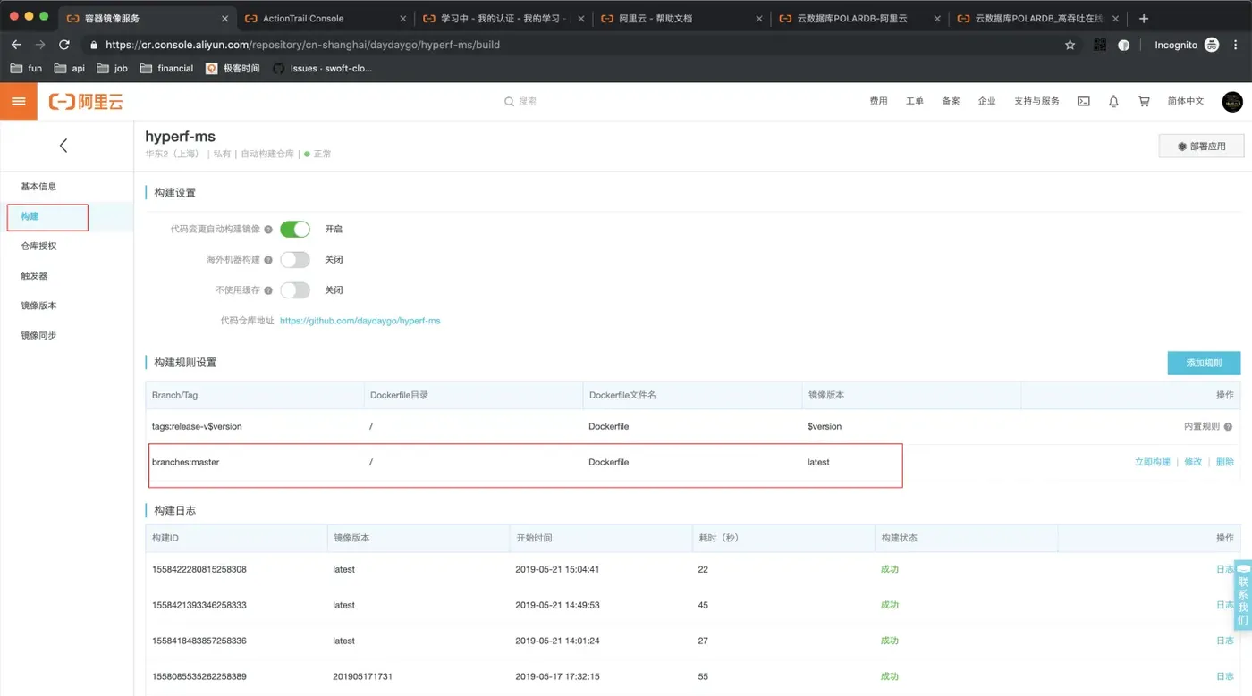Show help for 海外机器构建
The width and height of the screenshot is (1252, 696).
pos(268,260)
